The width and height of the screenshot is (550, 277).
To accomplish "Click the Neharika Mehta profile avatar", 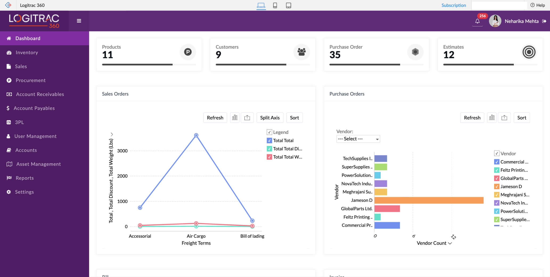I will point(495,21).
